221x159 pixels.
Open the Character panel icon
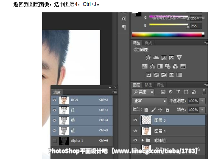(124, 18)
